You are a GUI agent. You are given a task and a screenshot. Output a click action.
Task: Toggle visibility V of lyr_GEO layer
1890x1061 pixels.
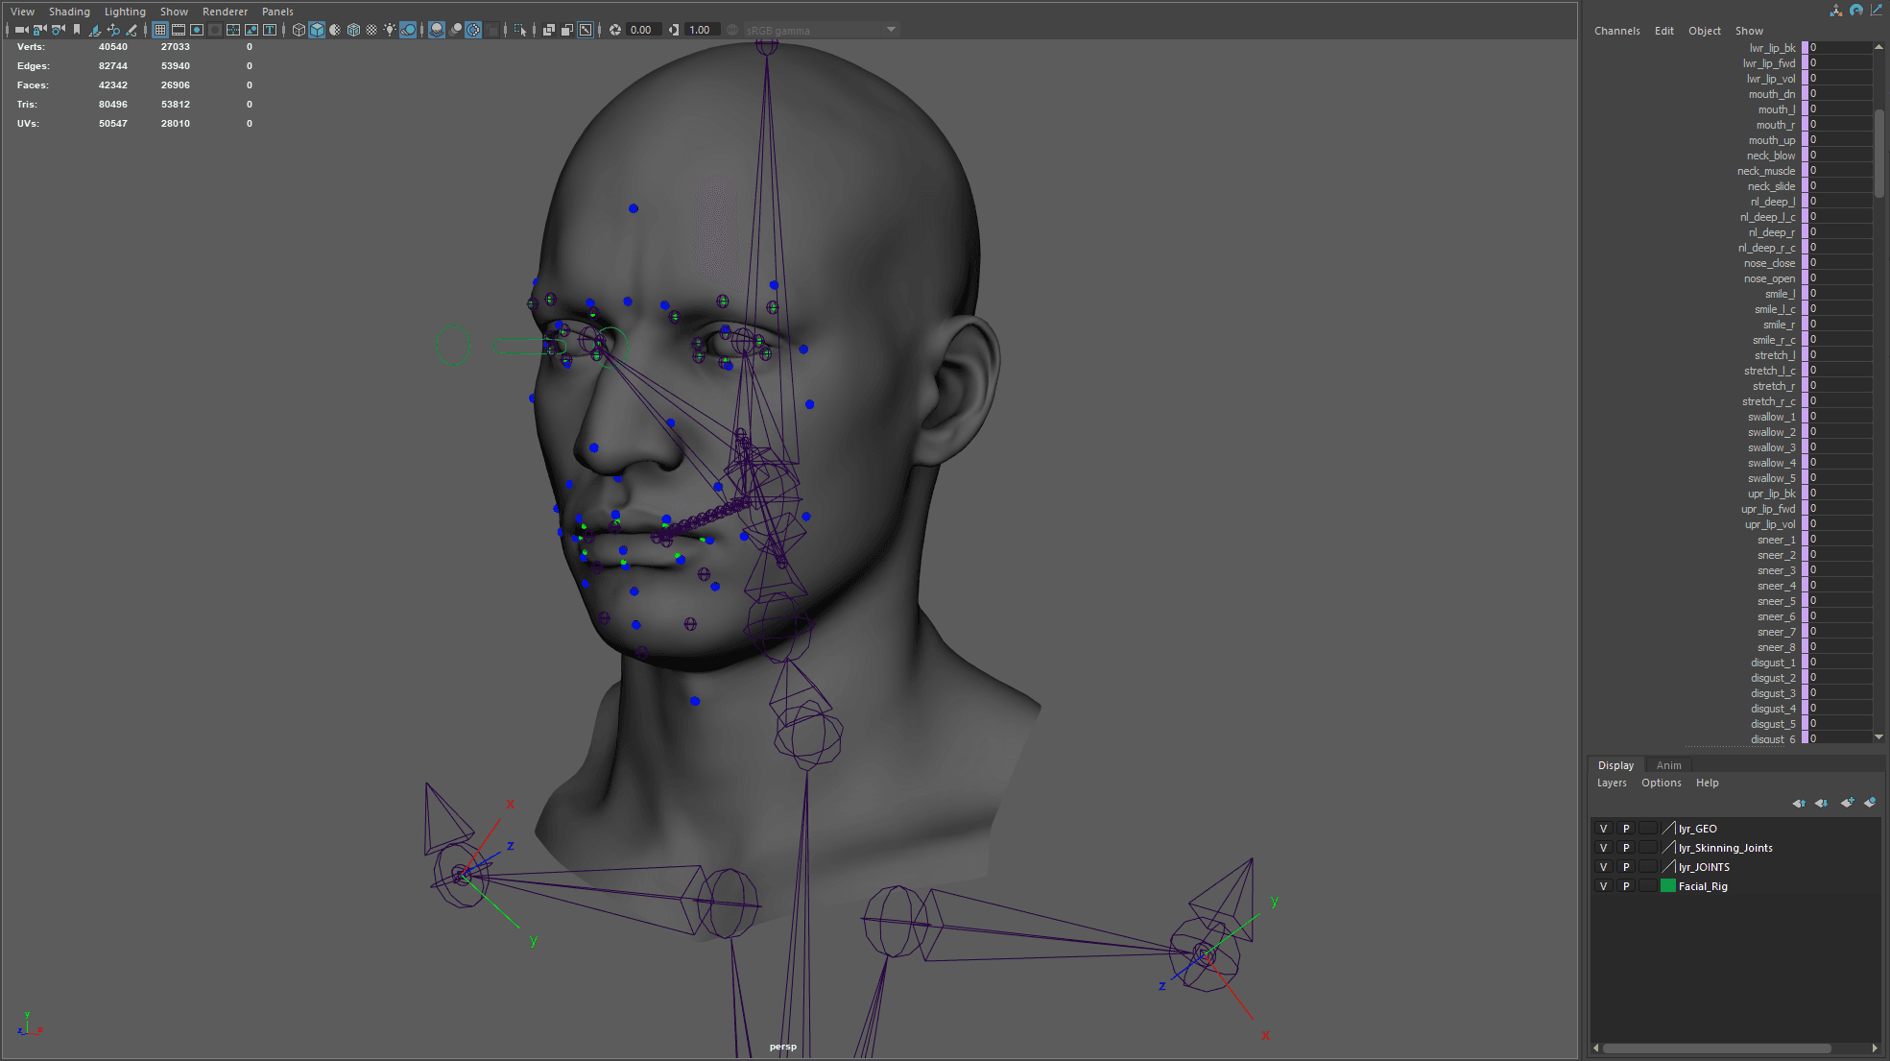point(1603,829)
